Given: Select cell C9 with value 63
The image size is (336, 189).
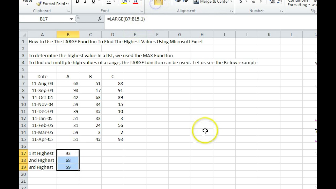Looking at the screenshot, I should coord(90,97).
